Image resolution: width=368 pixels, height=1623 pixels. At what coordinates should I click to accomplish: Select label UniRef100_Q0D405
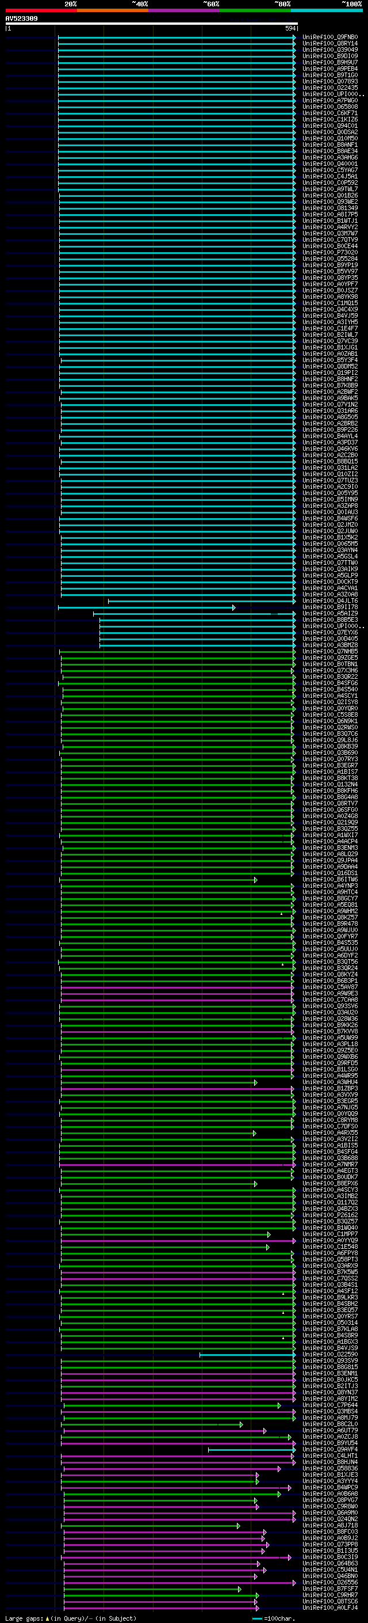point(330,639)
